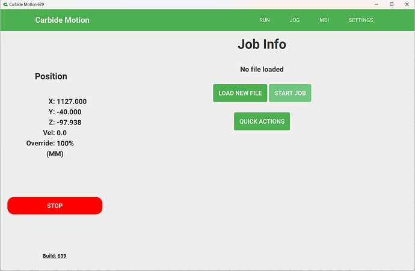
Task: Minimize the Carbide Motion window
Action: pos(377,4)
